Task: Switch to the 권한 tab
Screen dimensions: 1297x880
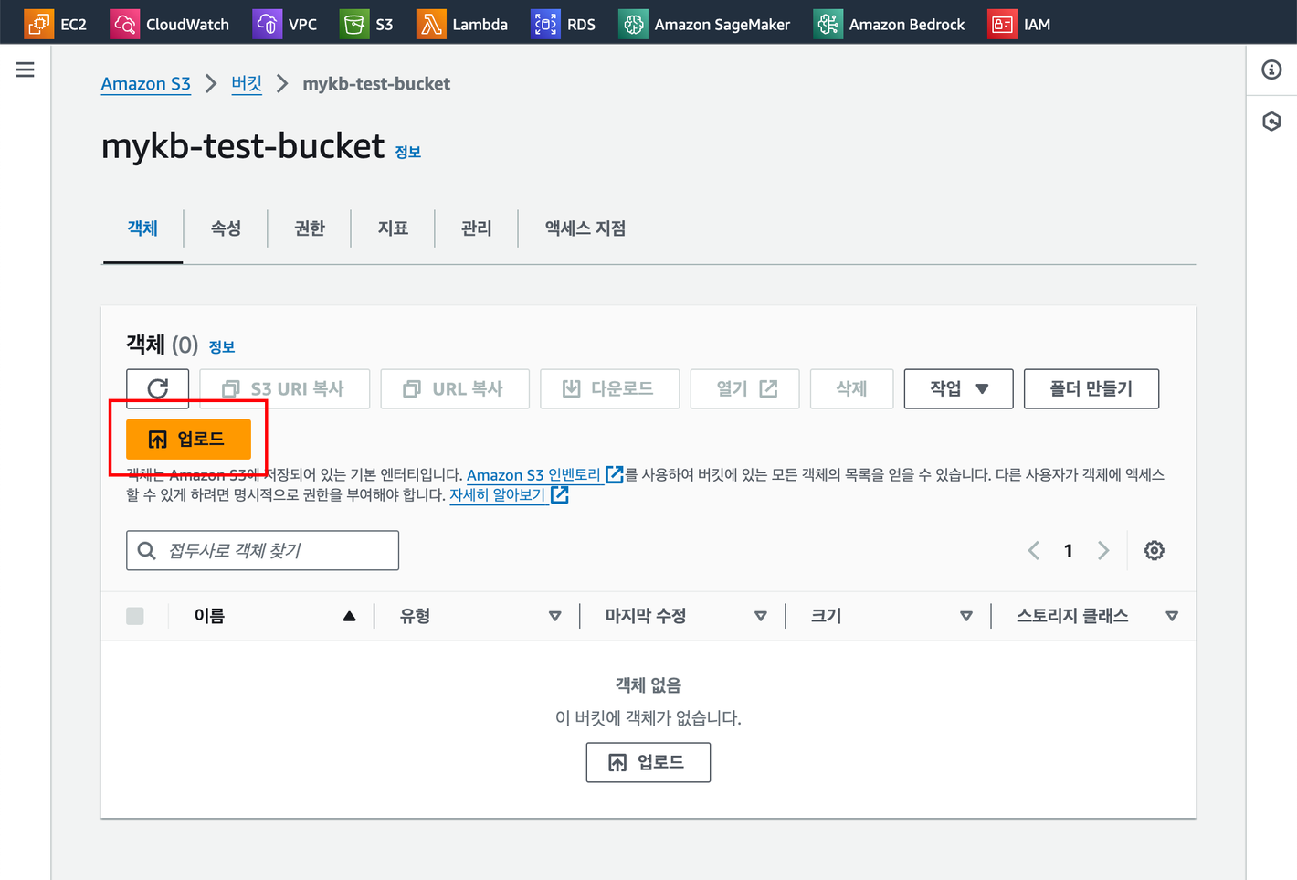Action: click(310, 228)
